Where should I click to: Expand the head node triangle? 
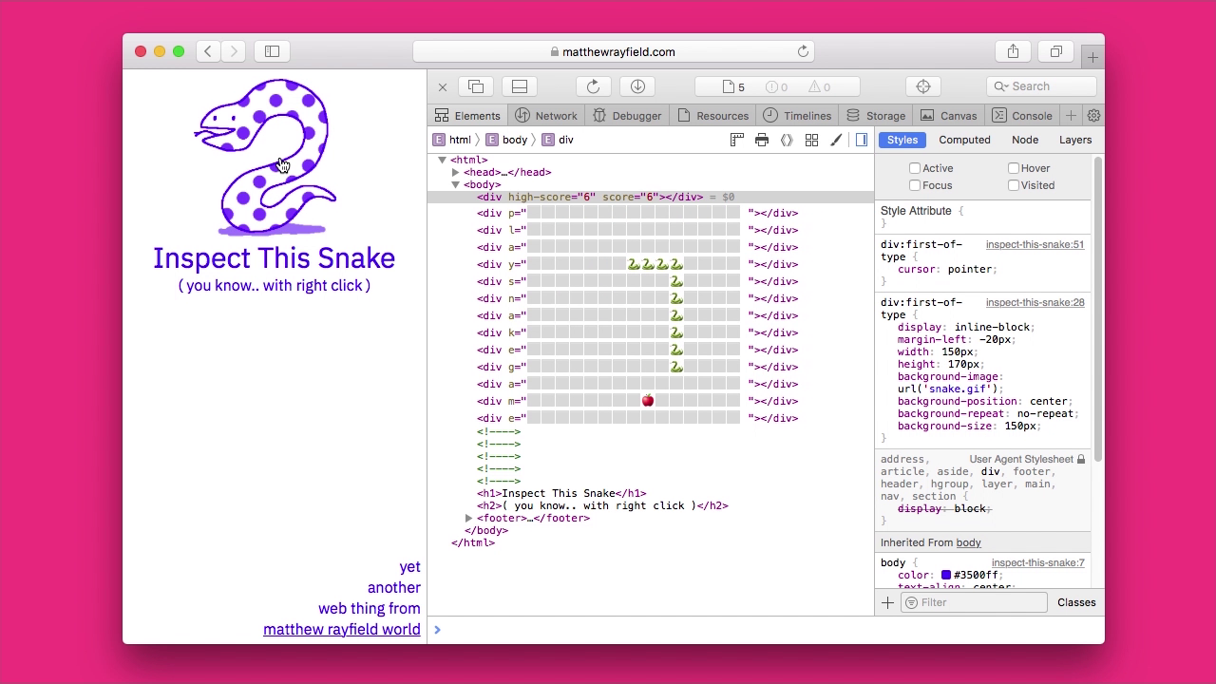click(456, 172)
